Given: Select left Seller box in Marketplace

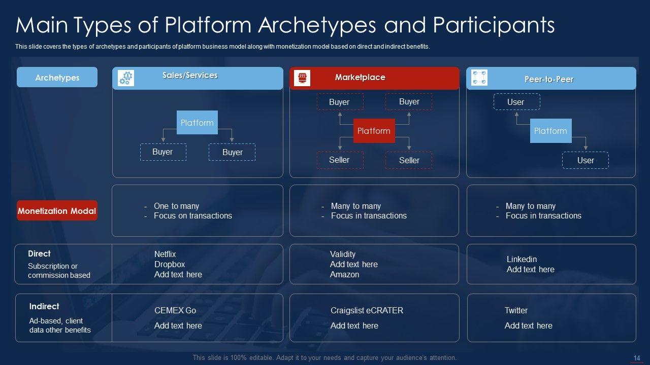Looking at the screenshot, I should click(340, 160).
